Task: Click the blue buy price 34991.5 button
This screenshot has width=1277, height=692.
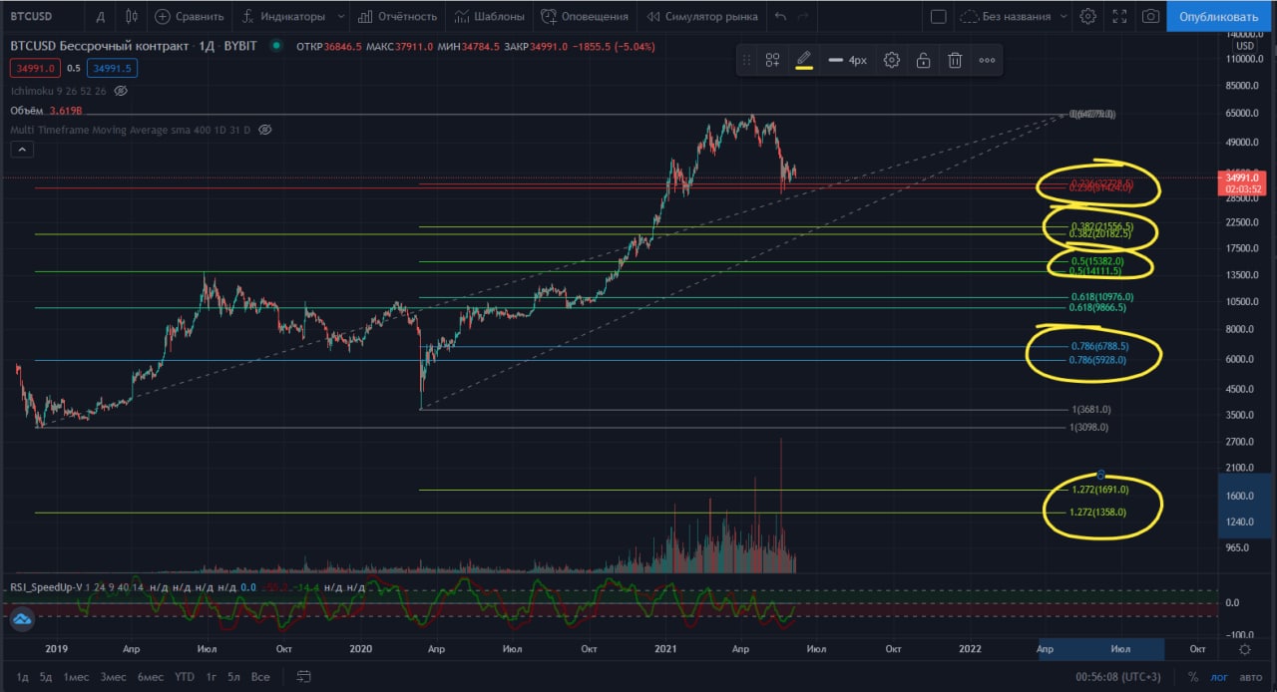Action: 112,68
